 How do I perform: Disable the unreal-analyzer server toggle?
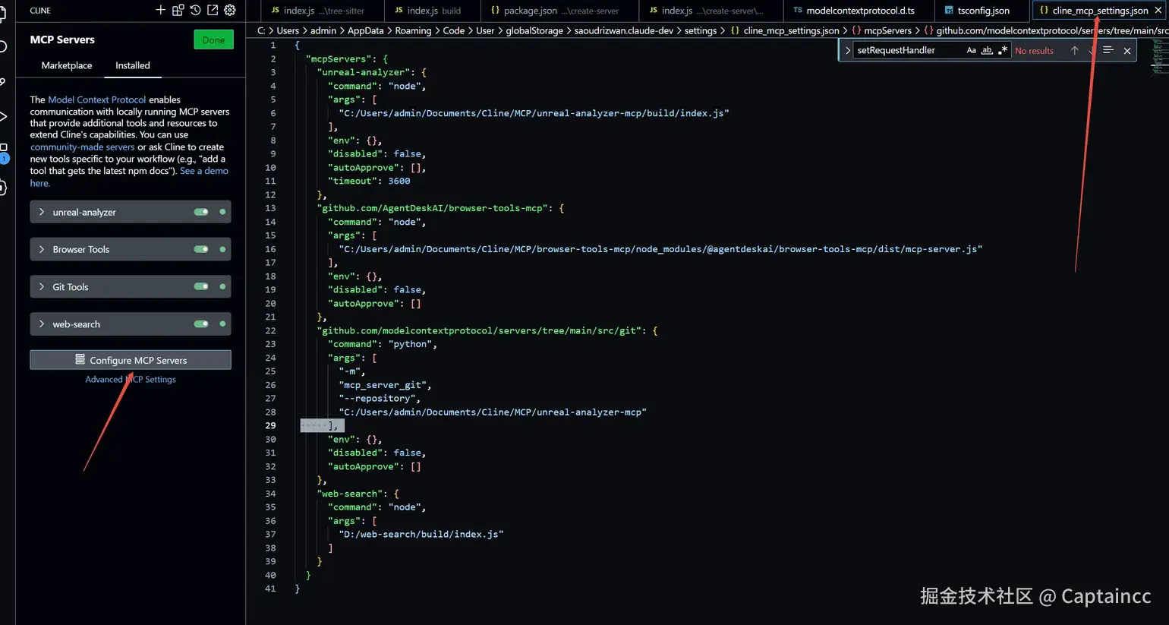[201, 212]
